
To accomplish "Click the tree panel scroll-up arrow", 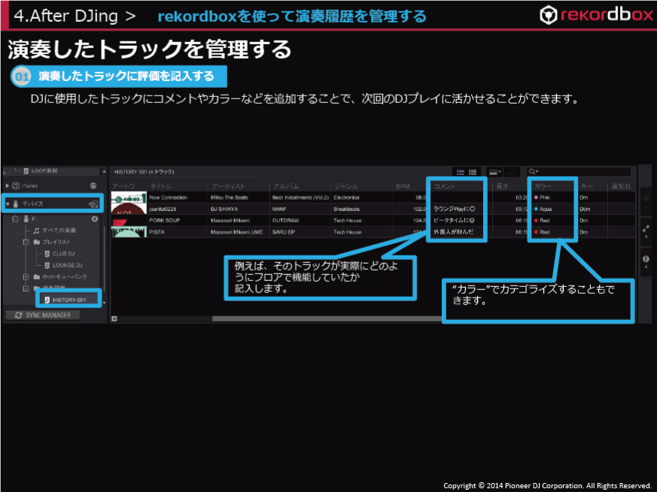I will pos(105,171).
